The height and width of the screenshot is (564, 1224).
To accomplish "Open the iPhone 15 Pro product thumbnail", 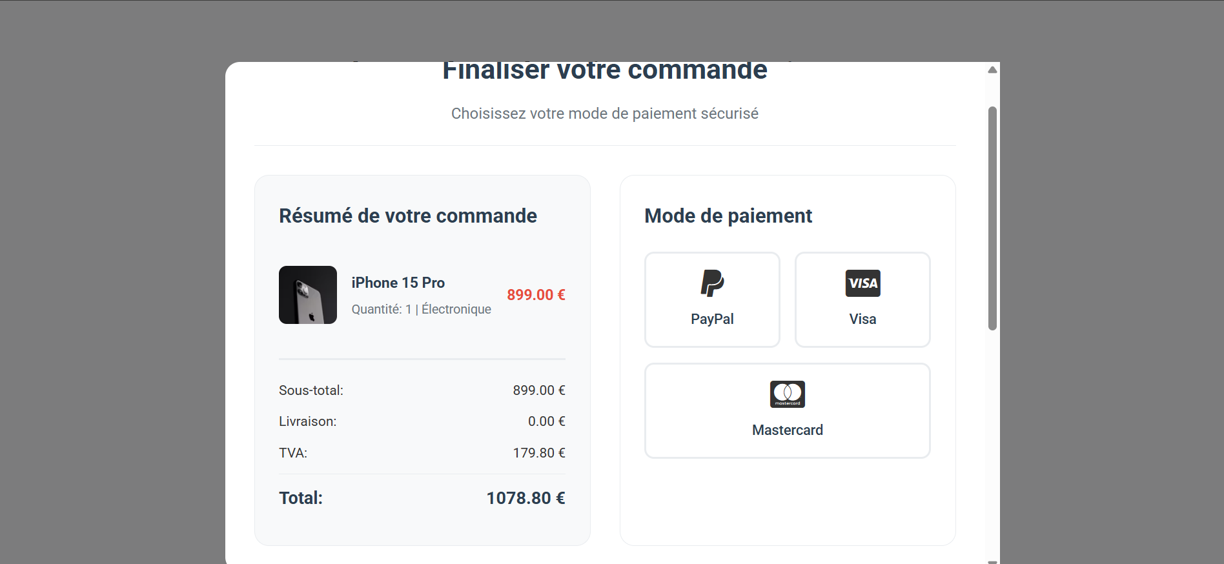I will tap(308, 295).
